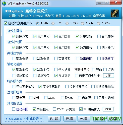Check the 再加强 option
Screen dimensions: 123x125
79,98
